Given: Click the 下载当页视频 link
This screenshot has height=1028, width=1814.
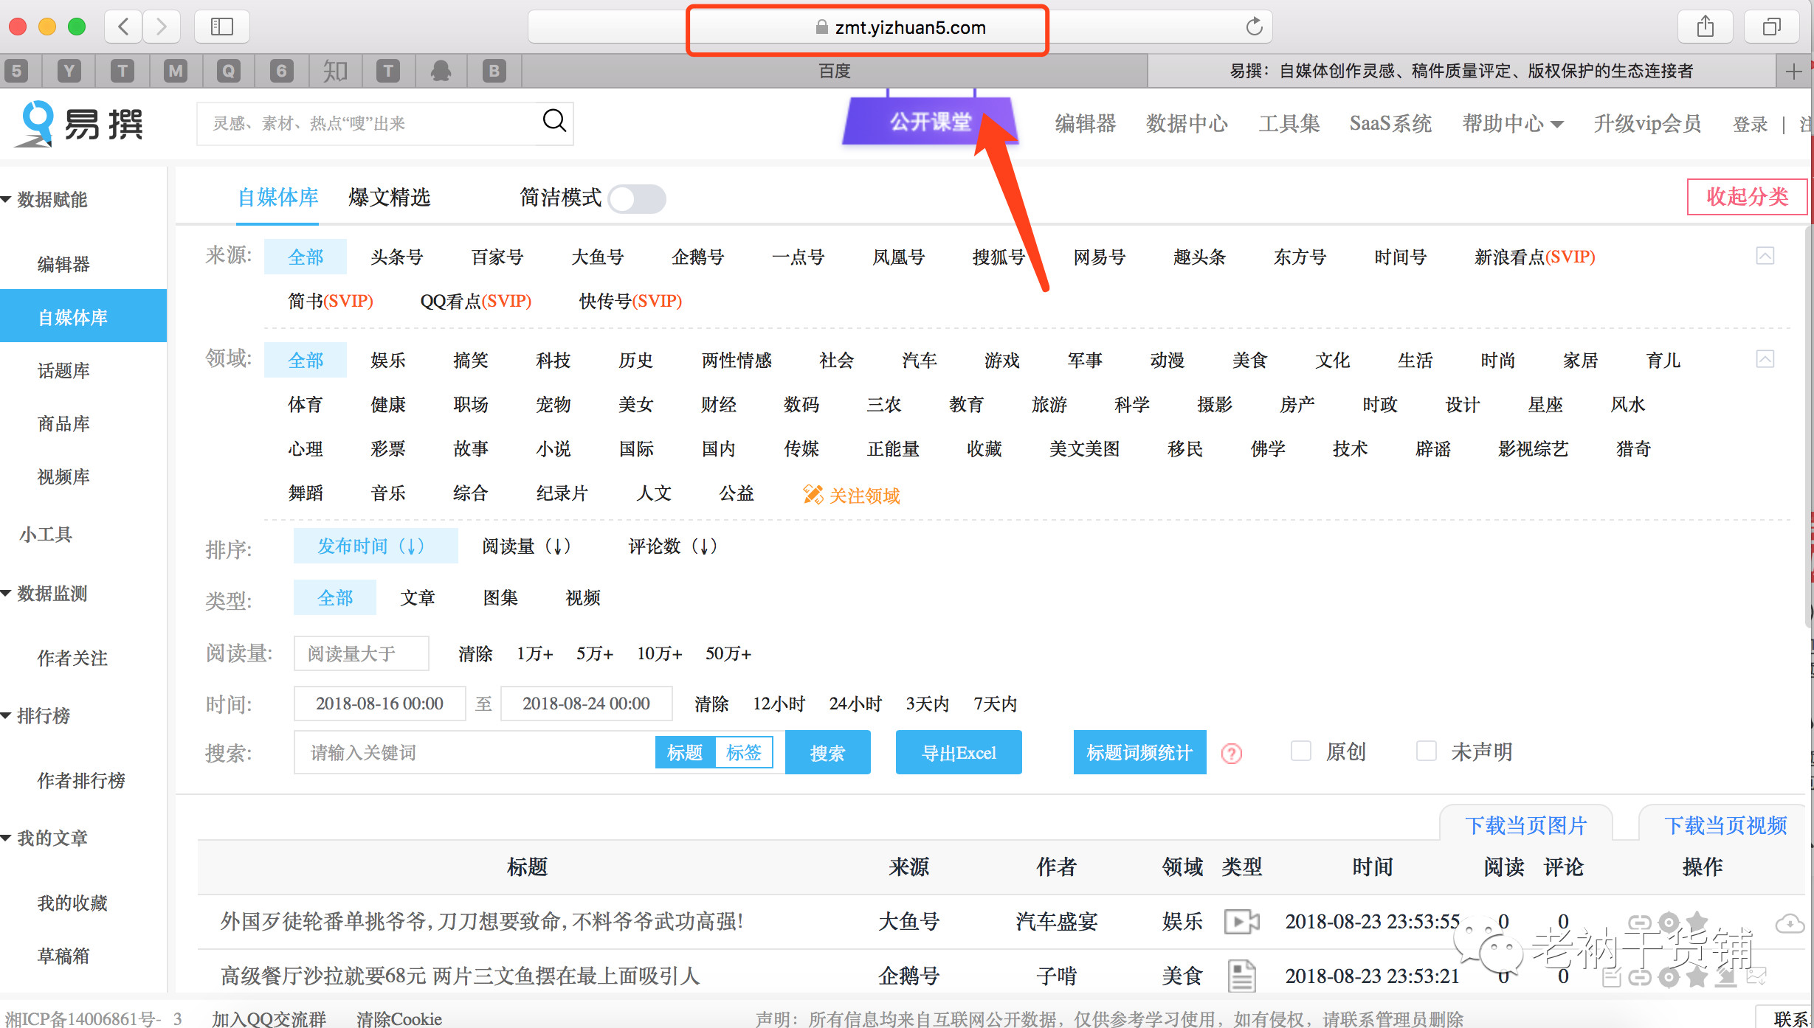Looking at the screenshot, I should (1725, 825).
